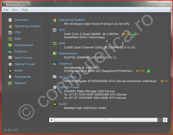The width and height of the screenshot is (173, 135).
Task: Select the Motherboard icon in sidebar
Action: (x=10, y=45)
